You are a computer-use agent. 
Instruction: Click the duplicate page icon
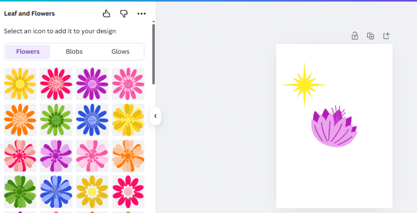(371, 36)
